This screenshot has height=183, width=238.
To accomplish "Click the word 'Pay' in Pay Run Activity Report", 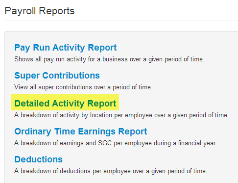I will click(x=23, y=48).
